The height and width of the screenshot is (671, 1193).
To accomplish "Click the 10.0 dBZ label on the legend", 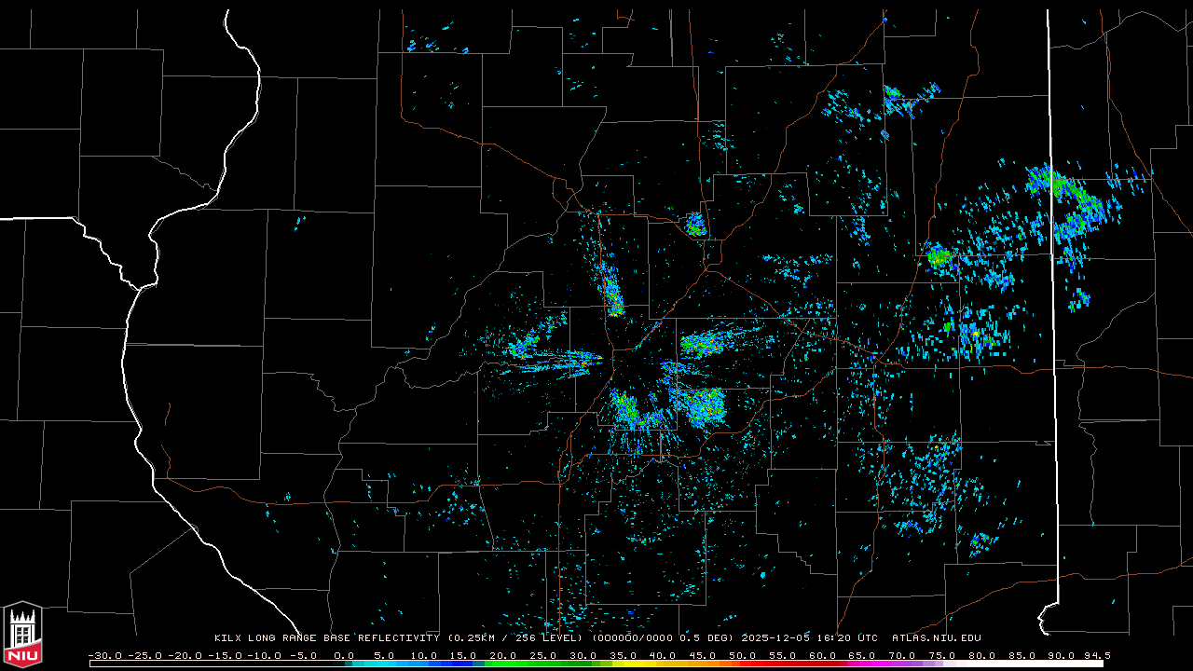I will tap(424, 655).
